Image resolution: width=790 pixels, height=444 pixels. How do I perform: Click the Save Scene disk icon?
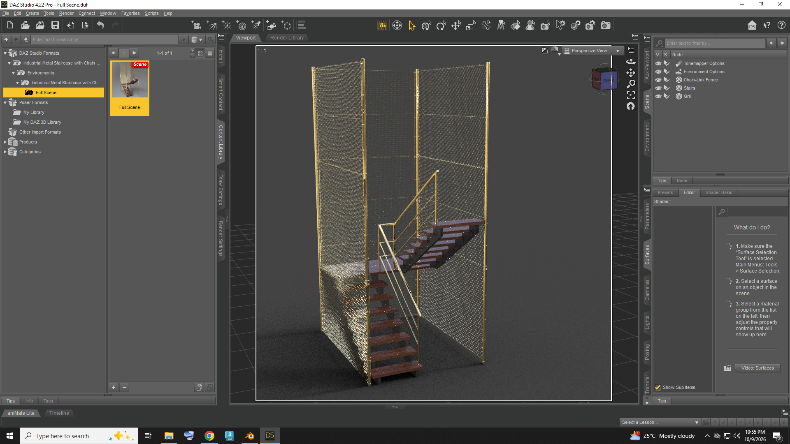55,25
